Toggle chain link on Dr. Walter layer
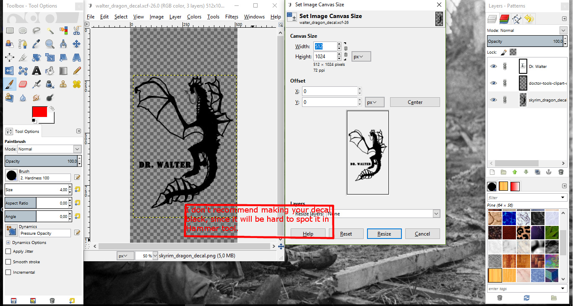Screen dimensions: 573x306 [505, 66]
